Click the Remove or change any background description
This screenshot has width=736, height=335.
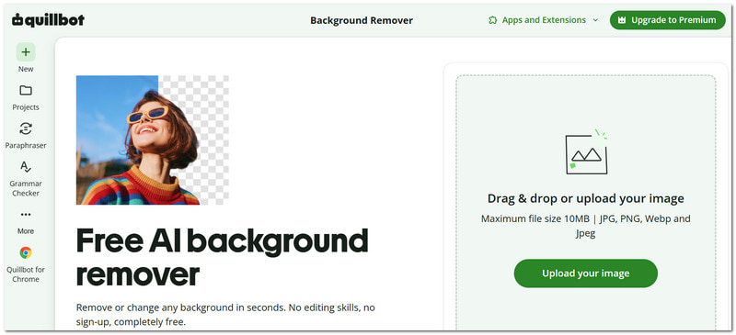(x=225, y=315)
